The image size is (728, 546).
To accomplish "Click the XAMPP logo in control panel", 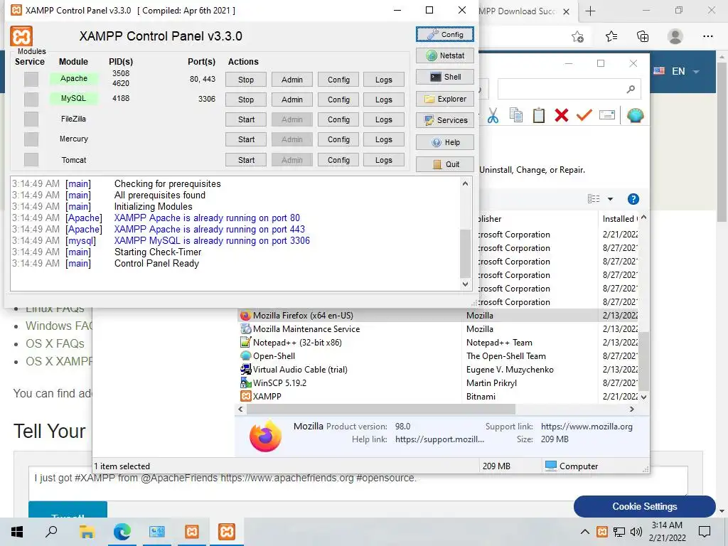I will tap(21, 36).
